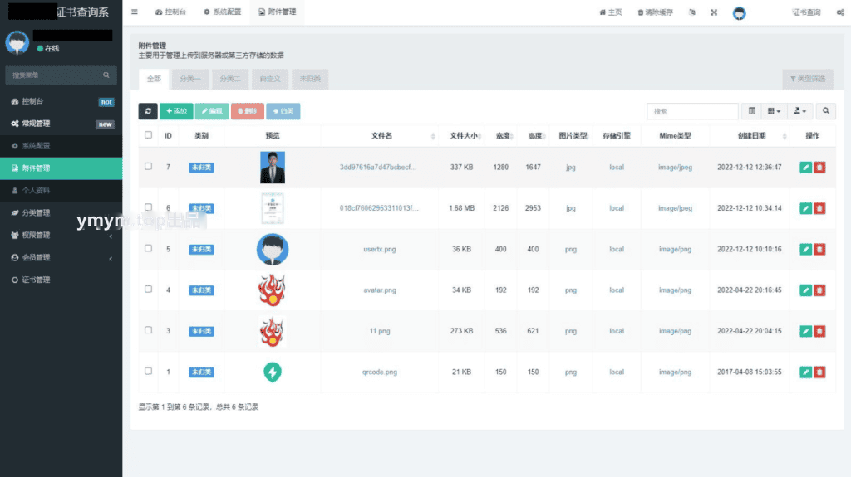Edit the 11.png row with the pencil icon
851x477 pixels.
coord(805,331)
